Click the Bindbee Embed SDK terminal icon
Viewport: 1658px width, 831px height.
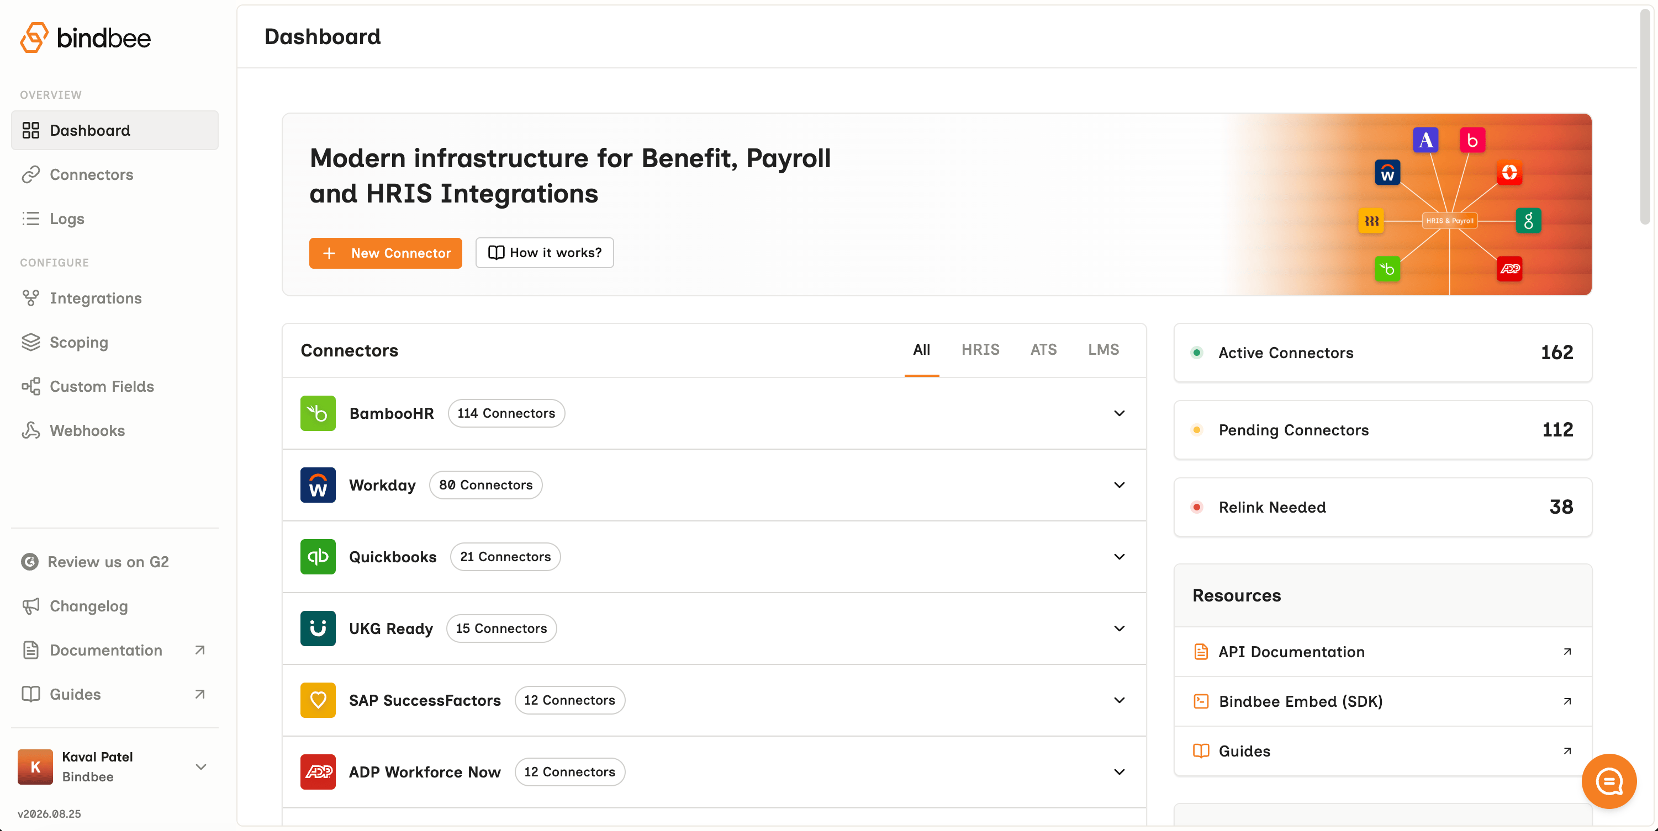(x=1201, y=701)
